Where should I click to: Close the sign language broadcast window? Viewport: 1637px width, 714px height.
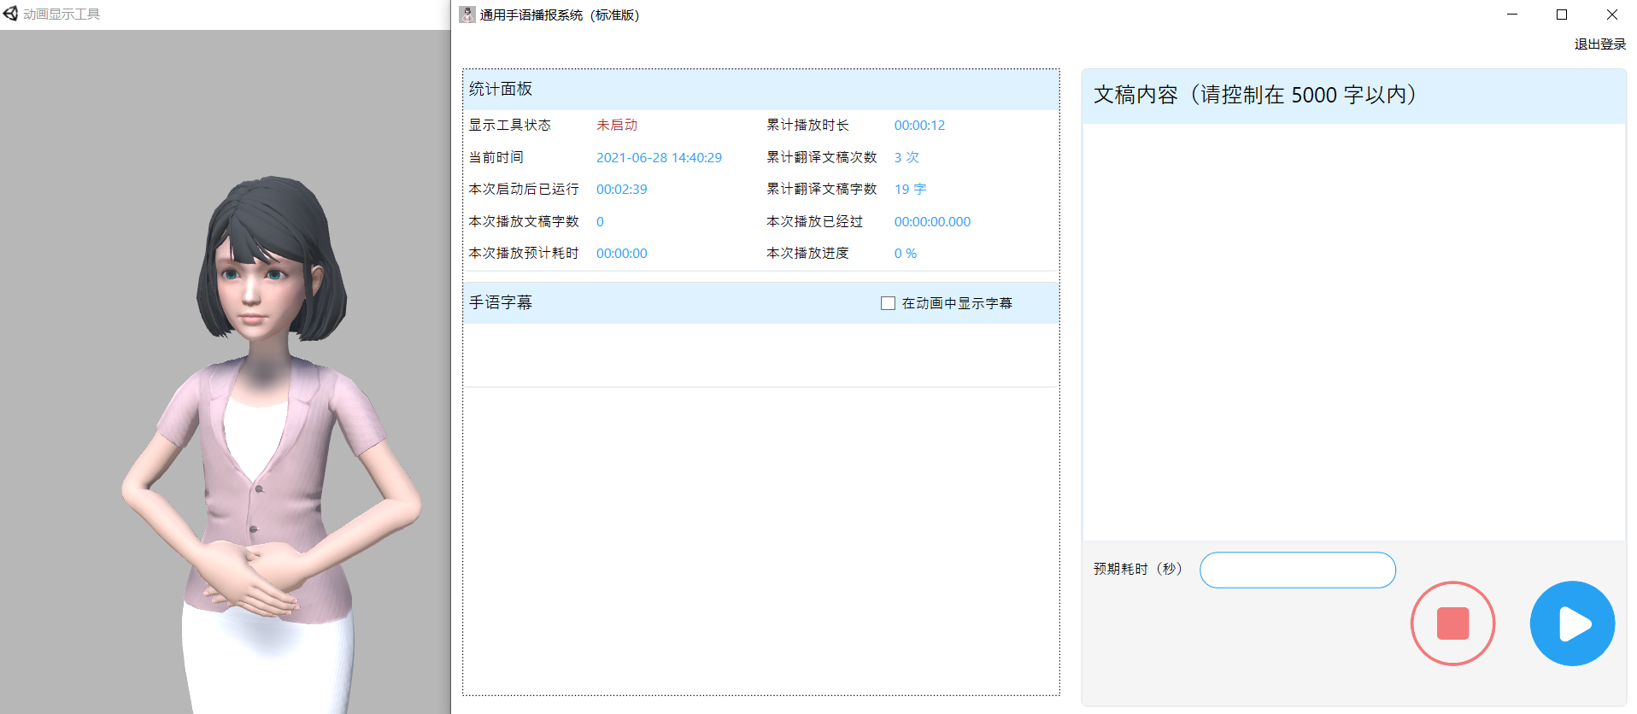point(1611,15)
